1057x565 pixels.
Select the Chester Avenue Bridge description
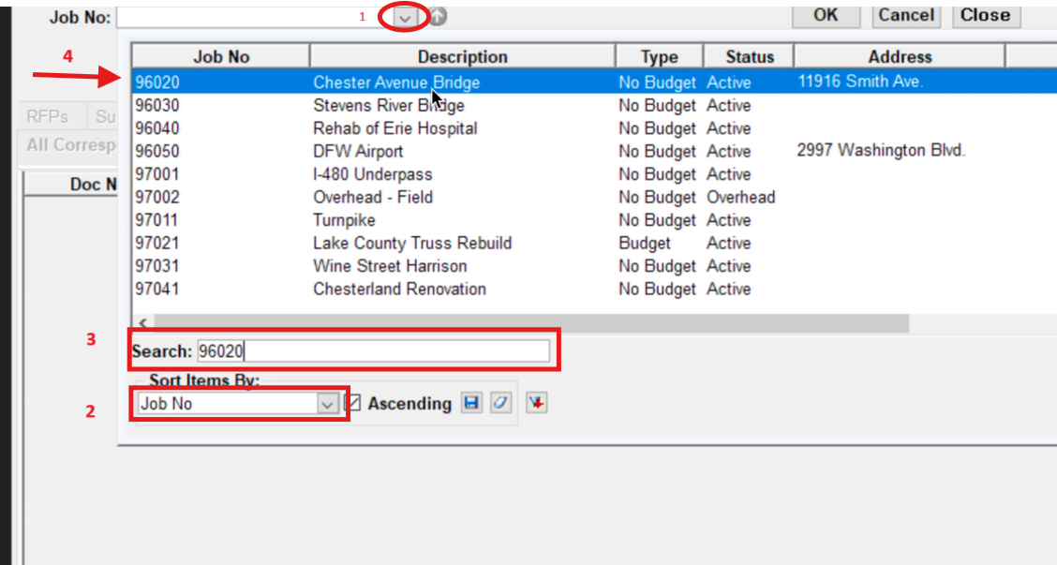point(396,83)
